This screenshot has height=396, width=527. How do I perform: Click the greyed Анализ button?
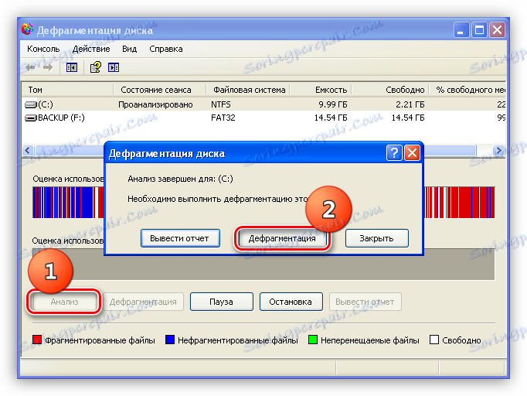click(64, 302)
